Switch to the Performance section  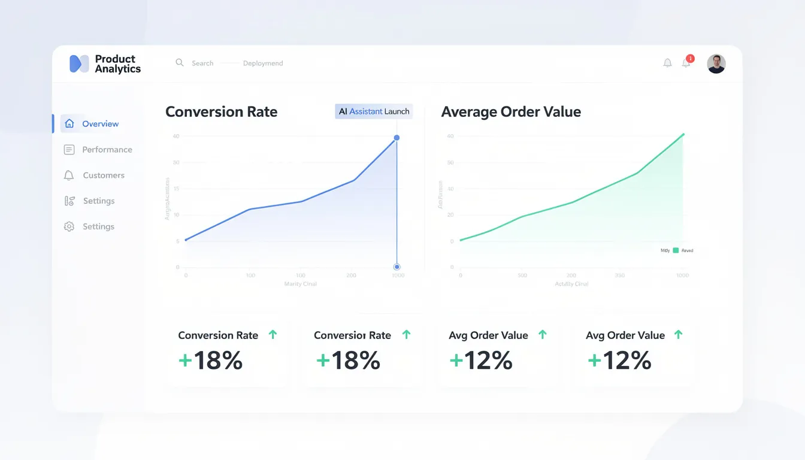(107, 149)
